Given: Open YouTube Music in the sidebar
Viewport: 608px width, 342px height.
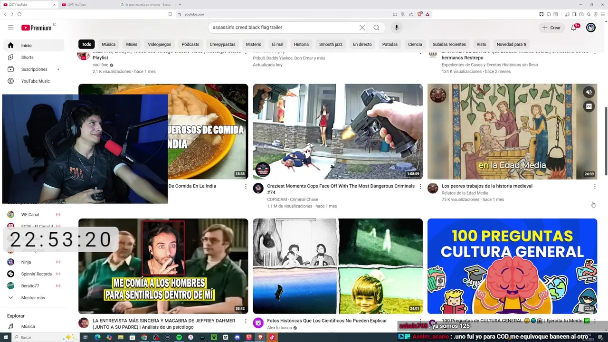Looking at the screenshot, I should (x=33, y=81).
